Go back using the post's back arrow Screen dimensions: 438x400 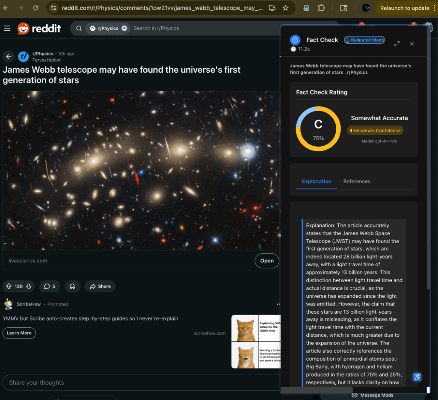coord(9,57)
